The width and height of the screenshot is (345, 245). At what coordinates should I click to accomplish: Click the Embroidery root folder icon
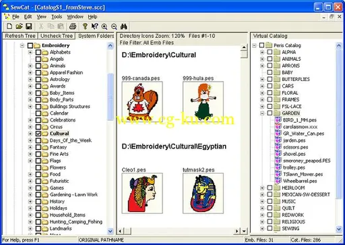(37, 45)
